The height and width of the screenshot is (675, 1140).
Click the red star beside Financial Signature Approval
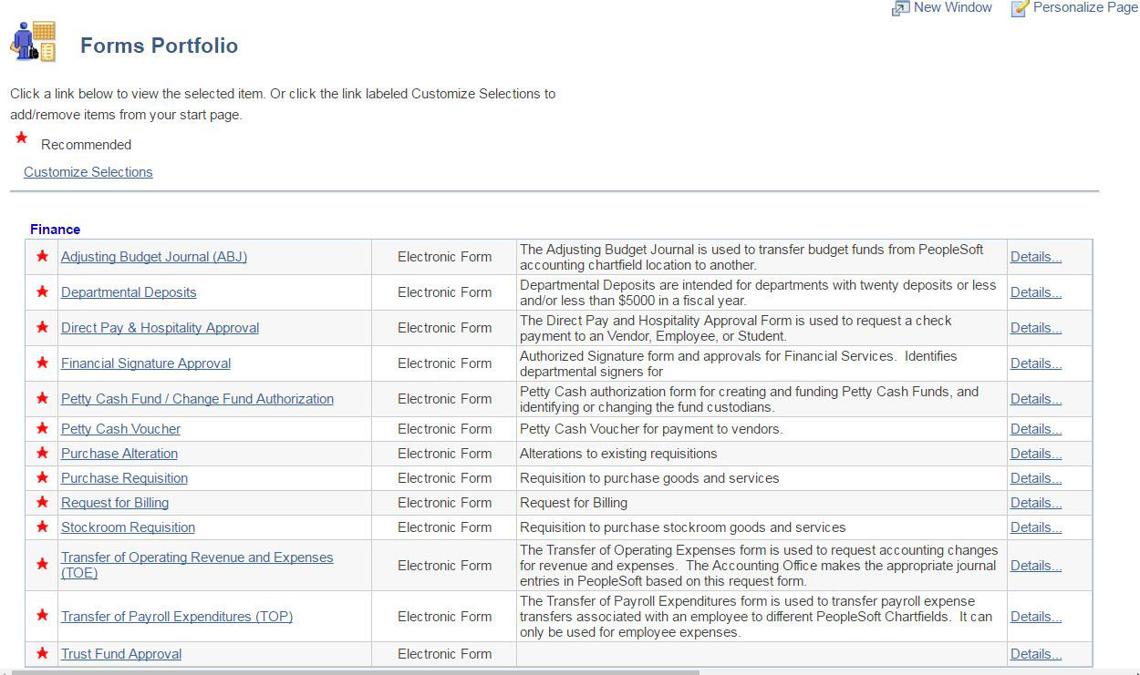pyautogui.click(x=42, y=363)
